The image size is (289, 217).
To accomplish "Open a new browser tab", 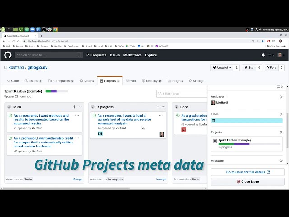I will click(x=41, y=36).
